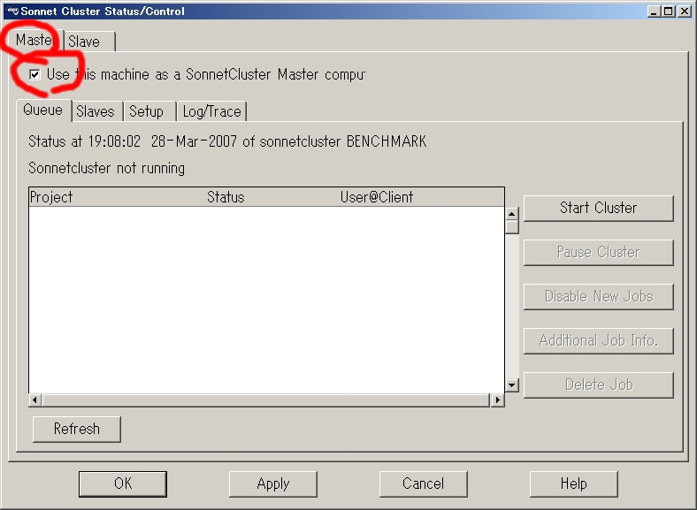This screenshot has height=510, width=697.
Task: Click the Start Cluster button
Action: point(598,208)
